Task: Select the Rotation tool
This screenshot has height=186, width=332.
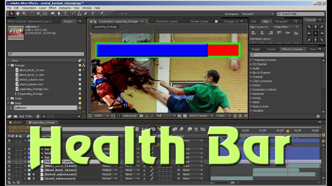Action: click(32, 14)
